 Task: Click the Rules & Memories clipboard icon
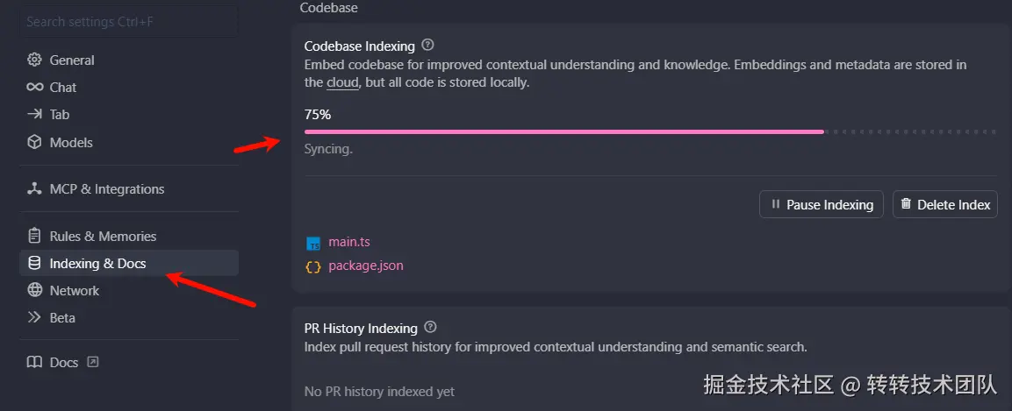click(x=34, y=237)
